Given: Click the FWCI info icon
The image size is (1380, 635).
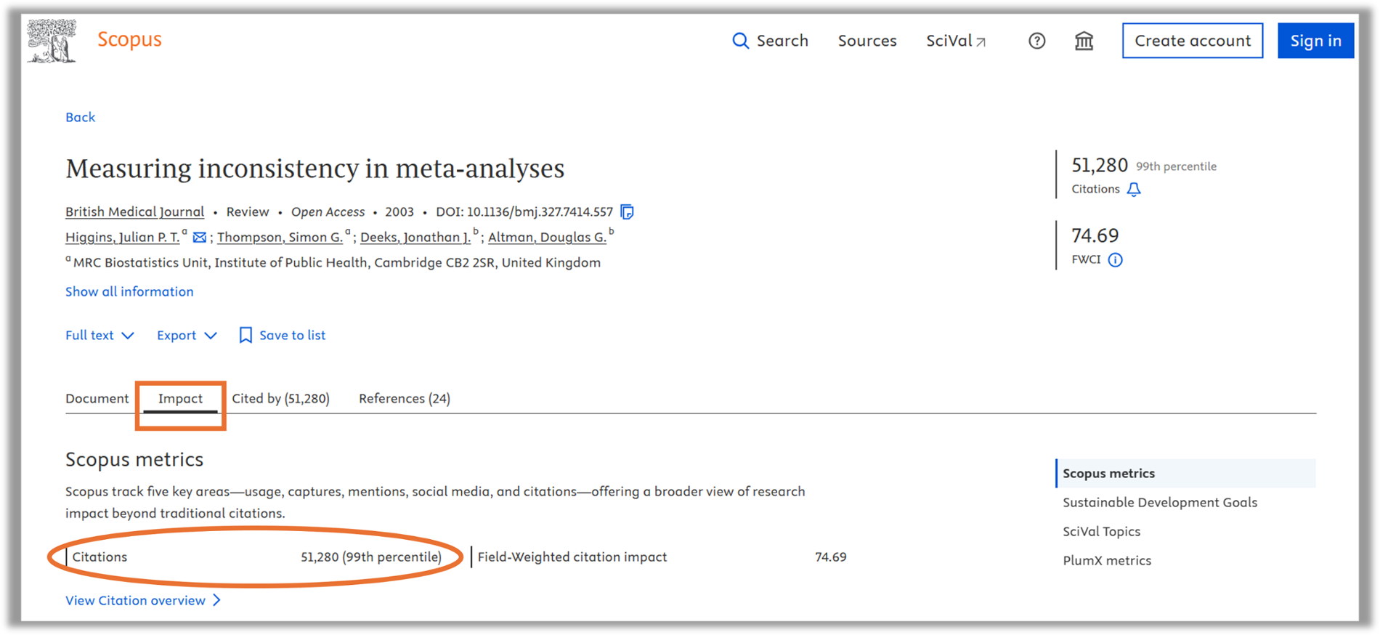Looking at the screenshot, I should tap(1115, 260).
